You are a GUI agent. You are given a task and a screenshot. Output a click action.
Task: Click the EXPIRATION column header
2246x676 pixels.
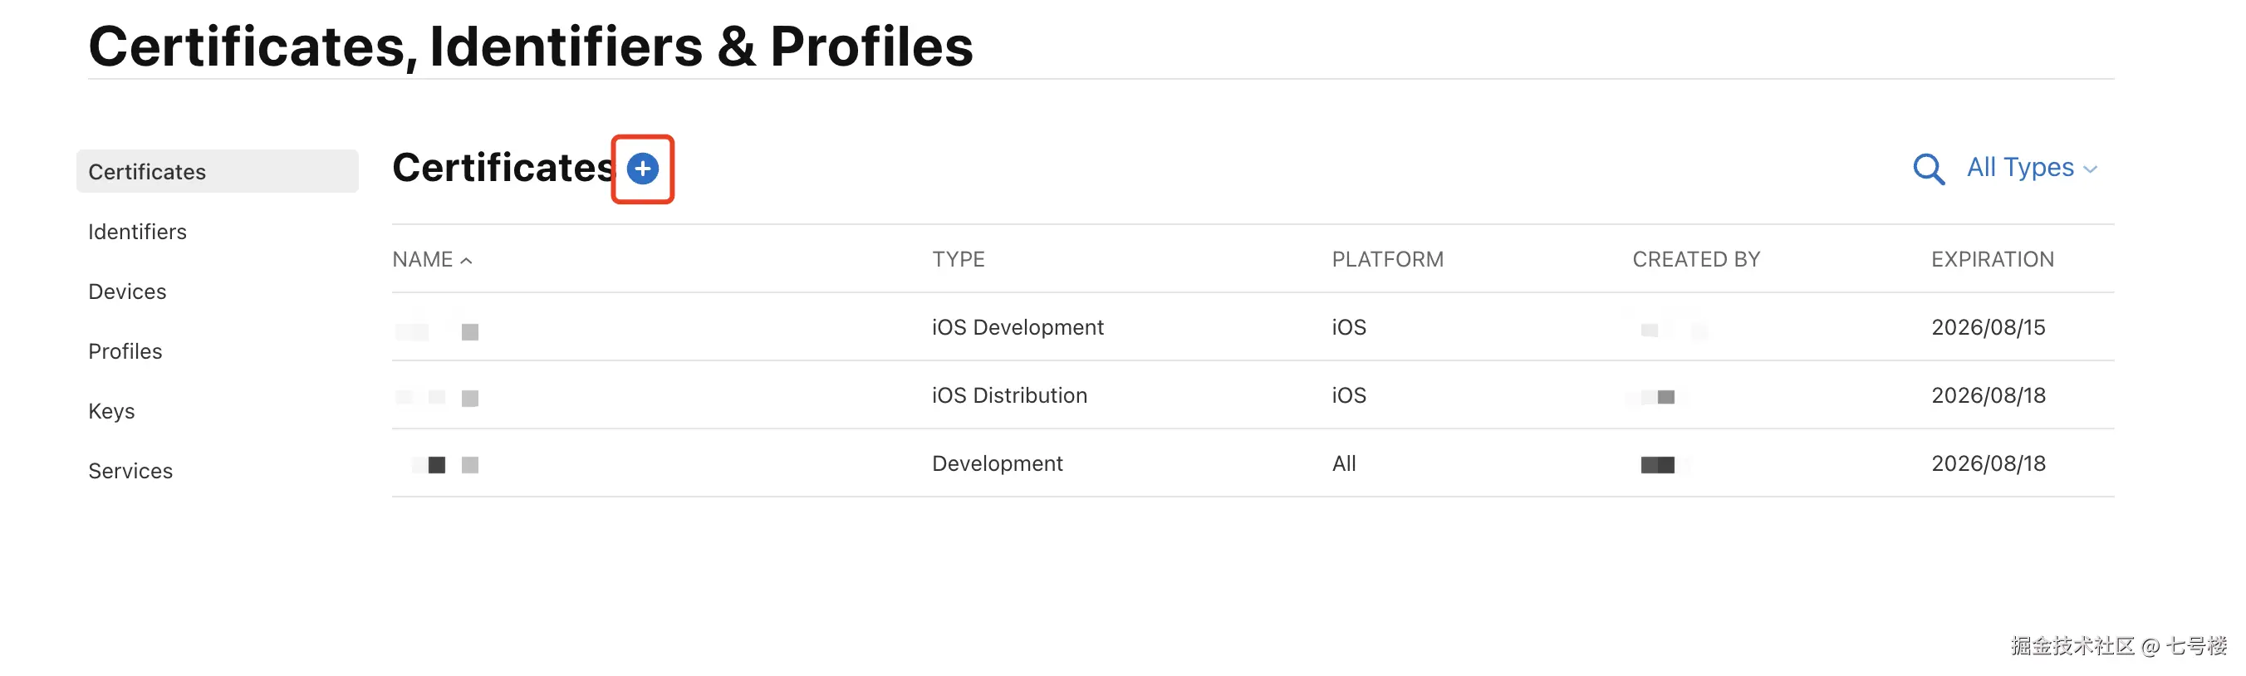click(x=1993, y=260)
